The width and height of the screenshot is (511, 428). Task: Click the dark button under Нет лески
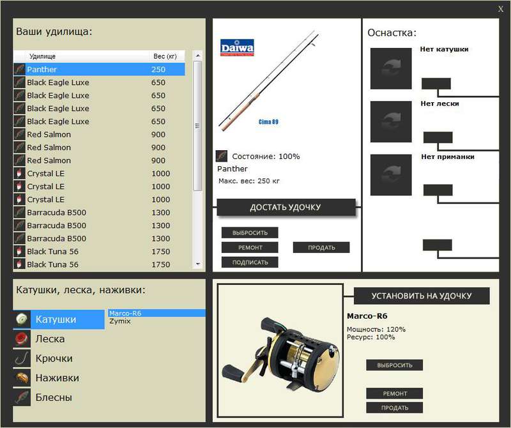click(x=438, y=137)
